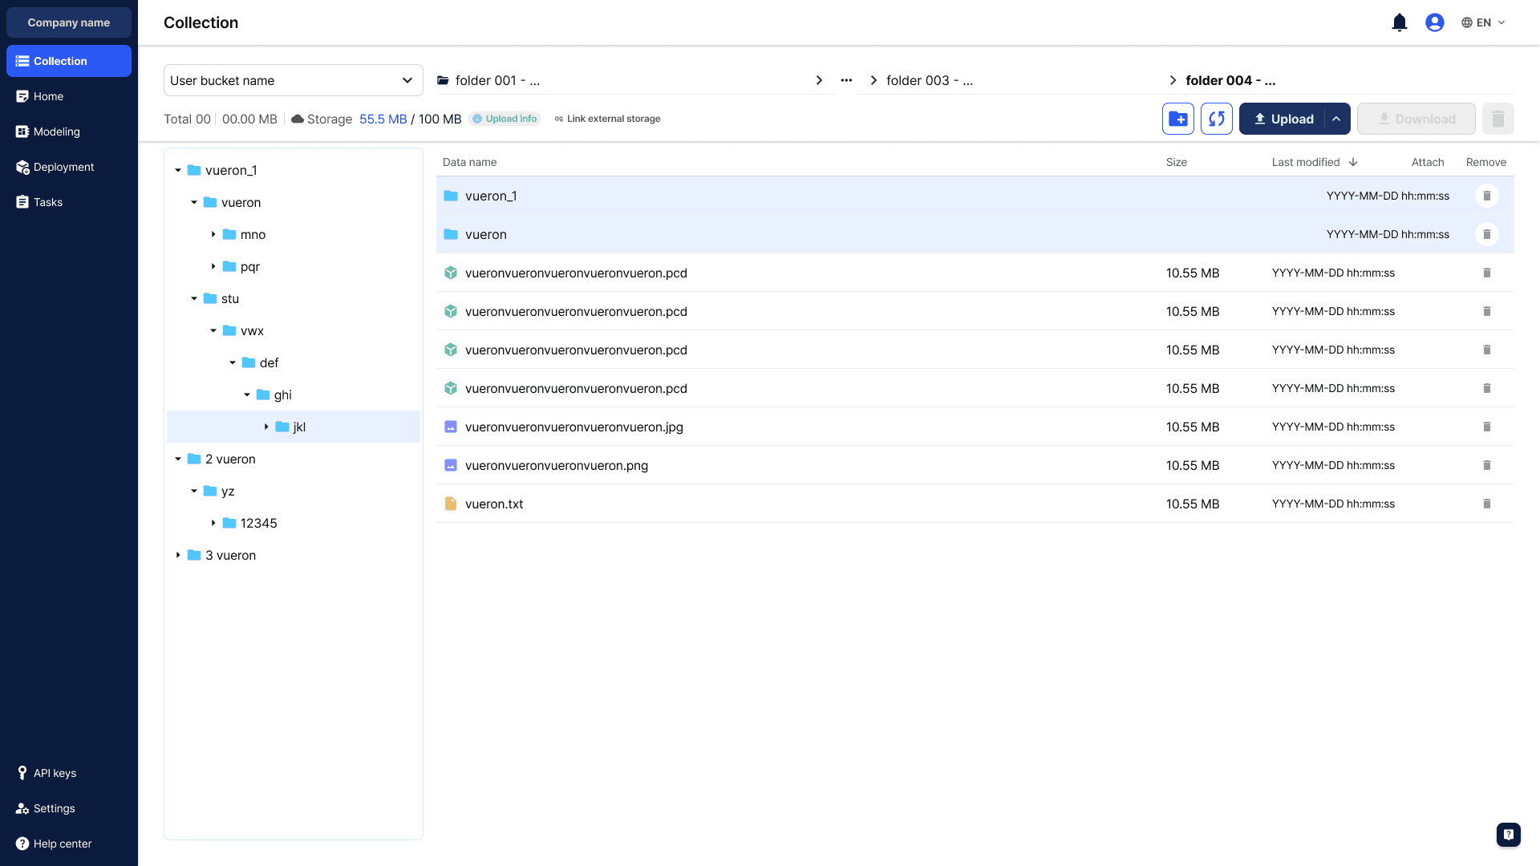
Task: Open Deployment sidebar item
Action: 63,167
